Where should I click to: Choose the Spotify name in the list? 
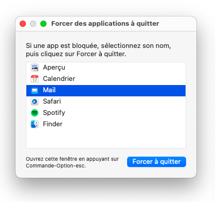[x=54, y=113]
